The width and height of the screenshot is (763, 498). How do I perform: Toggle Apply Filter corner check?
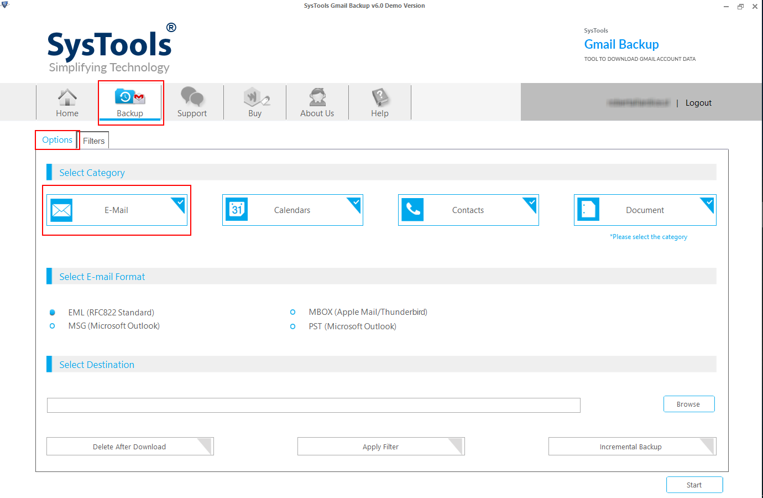tap(457, 445)
